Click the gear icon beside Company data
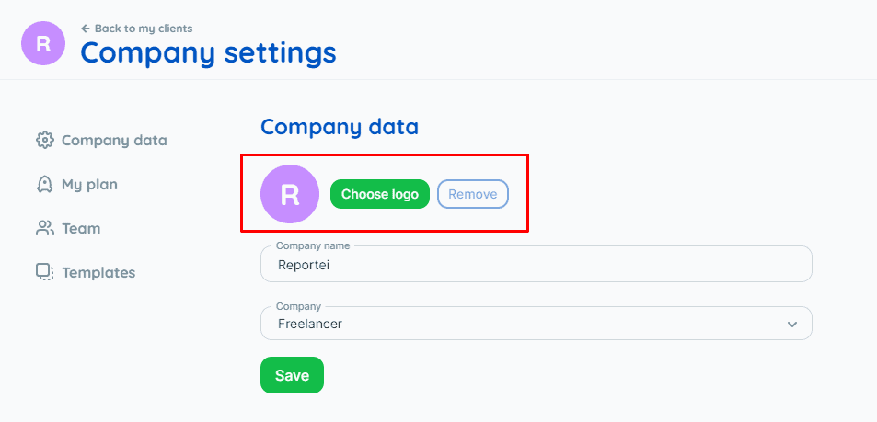 point(45,140)
